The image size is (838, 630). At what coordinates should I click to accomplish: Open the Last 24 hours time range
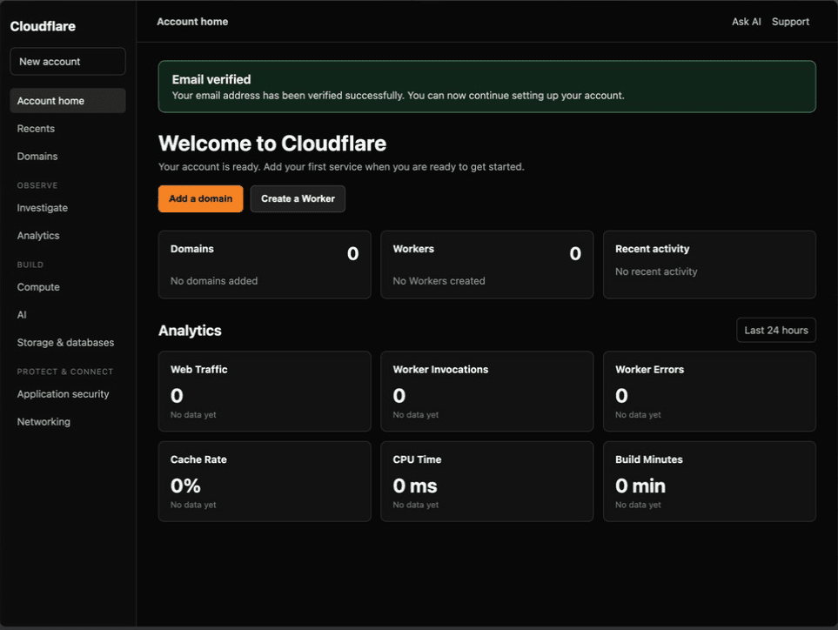pos(776,331)
